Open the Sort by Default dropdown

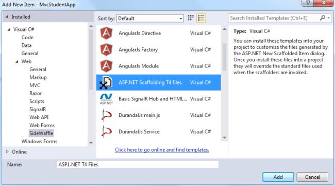(x=150, y=19)
